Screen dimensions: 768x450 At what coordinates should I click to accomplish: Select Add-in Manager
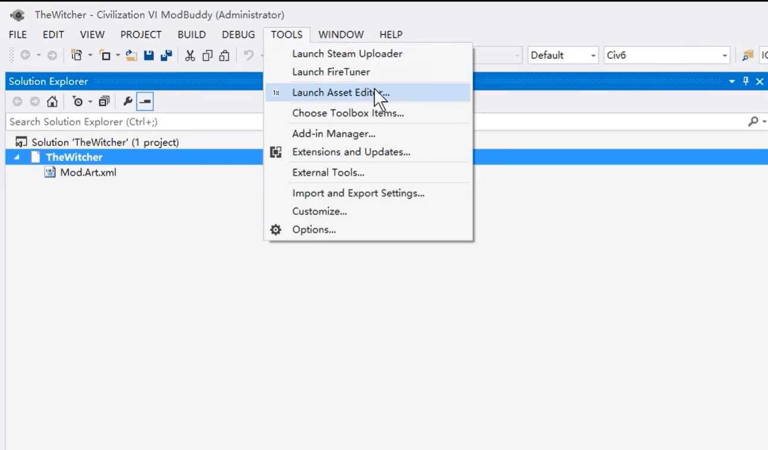(368, 134)
